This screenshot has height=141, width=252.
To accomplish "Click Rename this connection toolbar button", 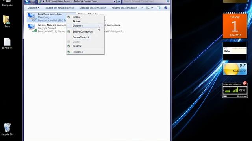I will (124, 8).
